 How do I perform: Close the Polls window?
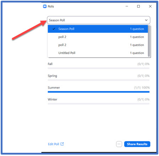[x=150, y=6]
